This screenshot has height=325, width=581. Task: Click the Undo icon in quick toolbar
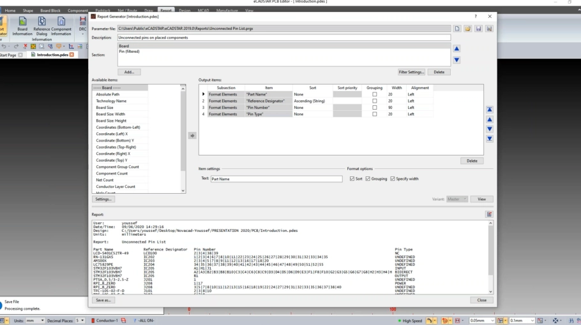pos(4,47)
